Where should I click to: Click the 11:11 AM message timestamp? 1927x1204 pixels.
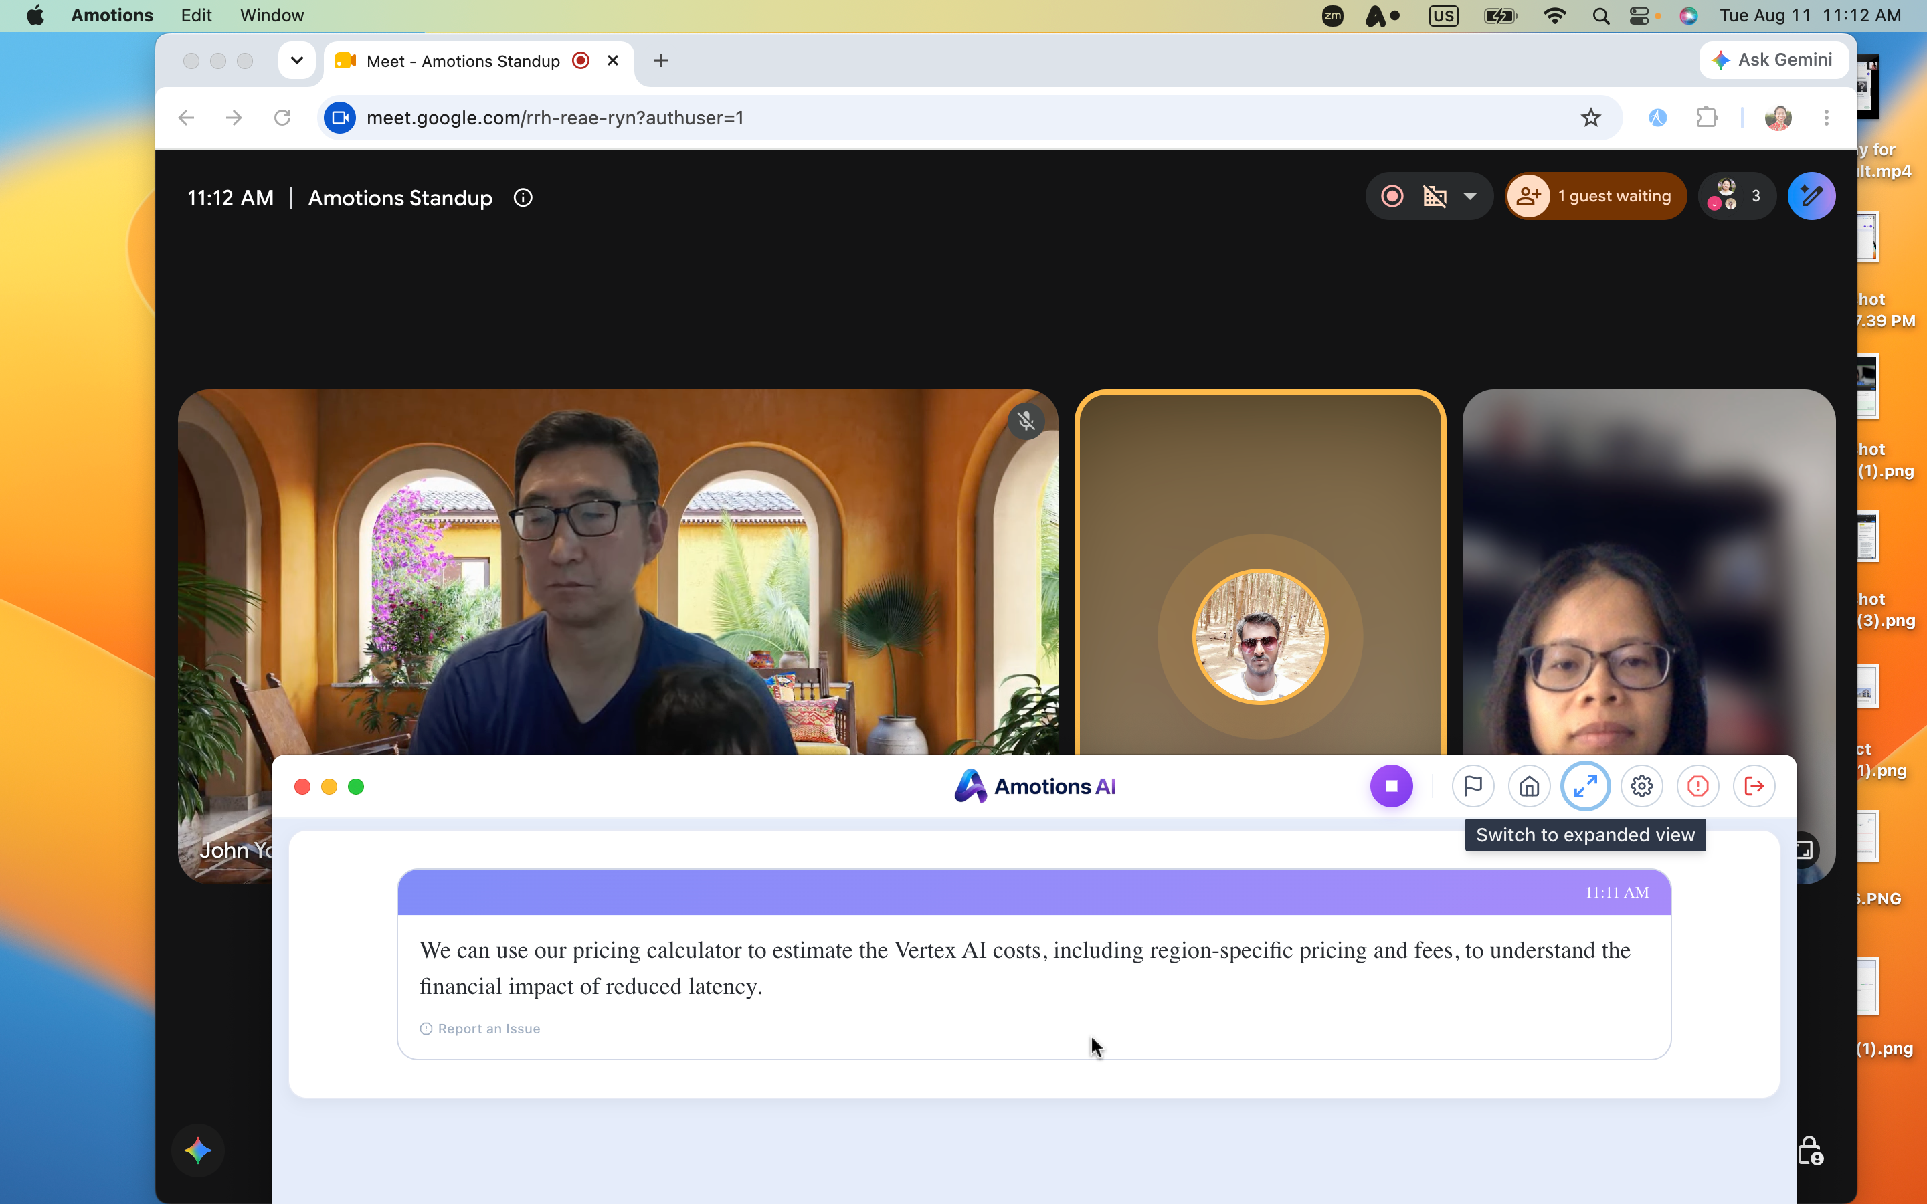click(1617, 893)
